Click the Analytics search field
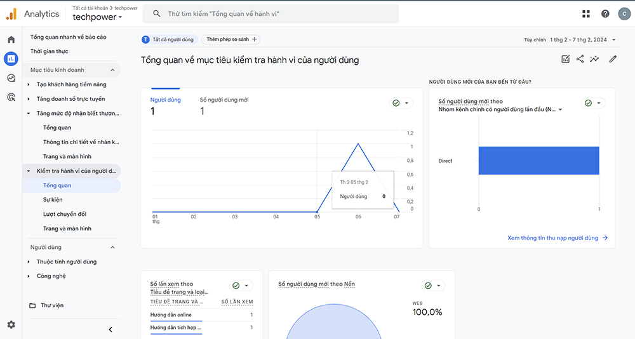Viewport: 635px width, 339px height. 270,14
